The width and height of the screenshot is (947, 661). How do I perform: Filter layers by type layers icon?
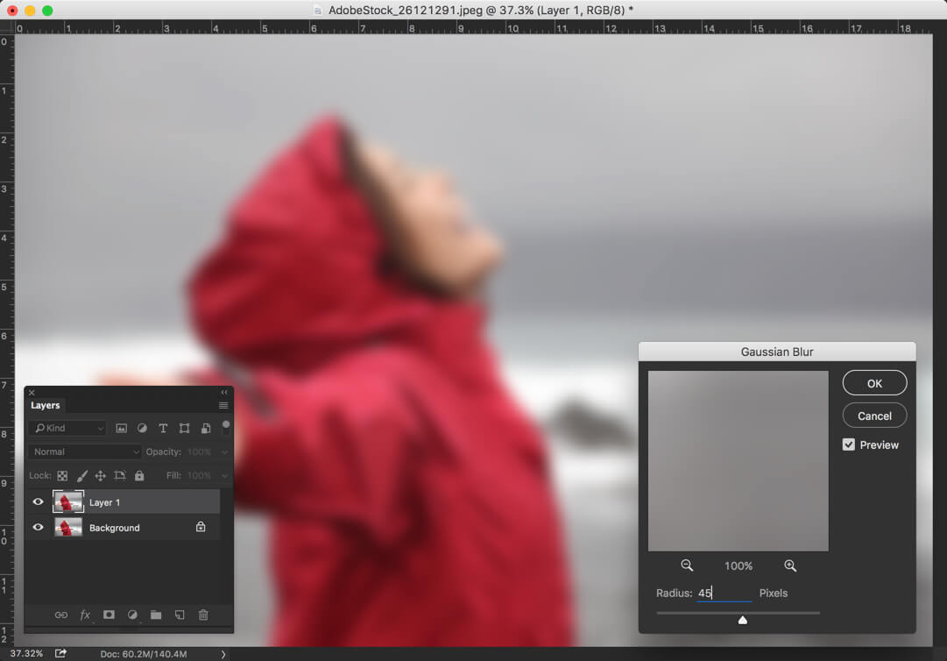163,429
